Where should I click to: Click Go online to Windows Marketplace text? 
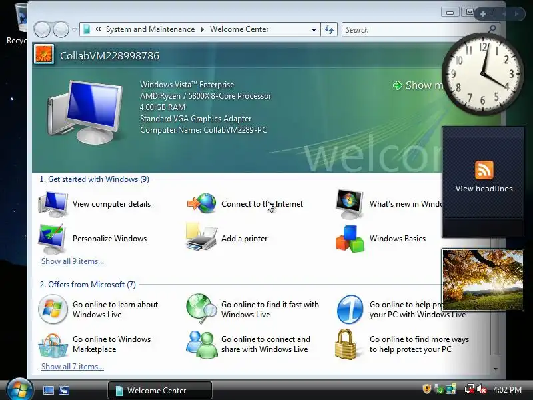tap(111, 344)
